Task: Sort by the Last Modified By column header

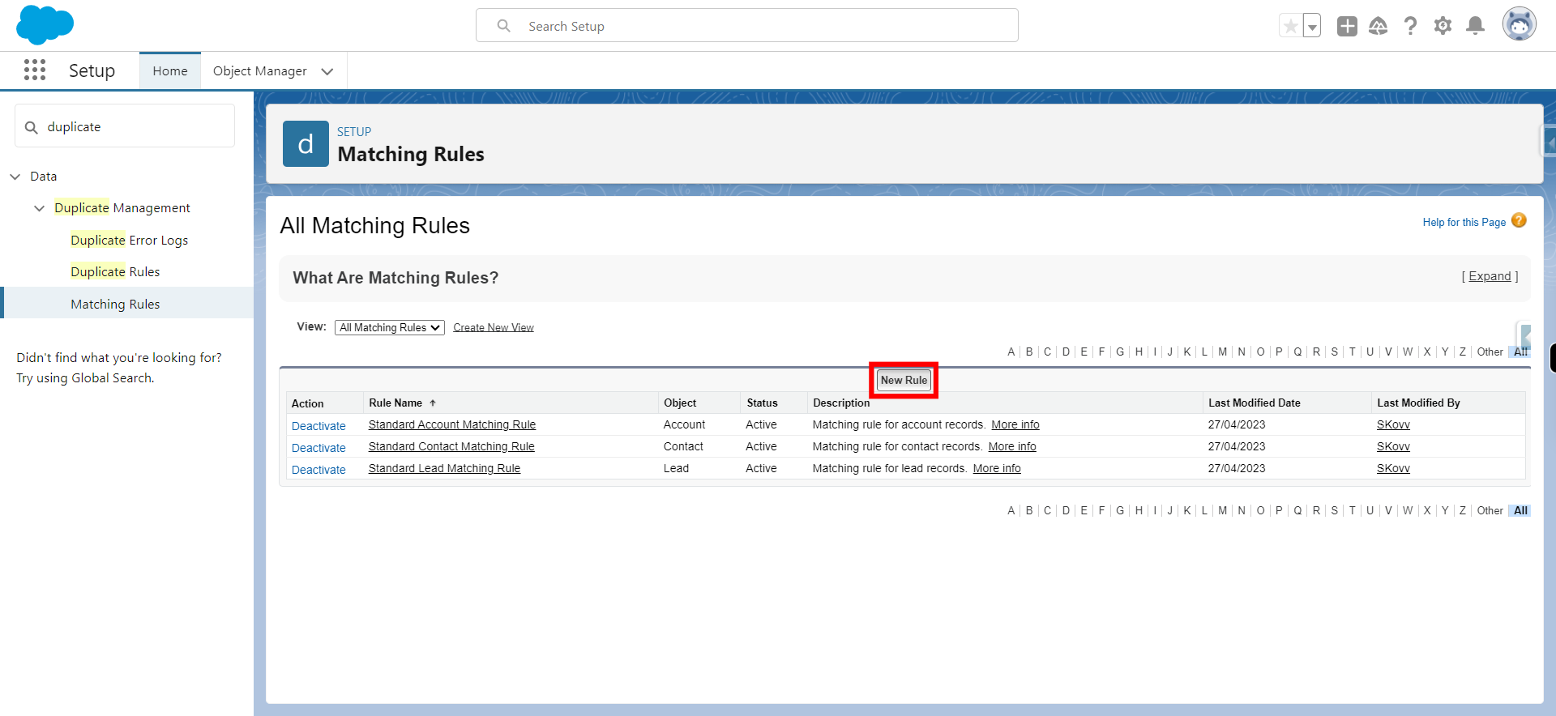Action: point(1418,403)
